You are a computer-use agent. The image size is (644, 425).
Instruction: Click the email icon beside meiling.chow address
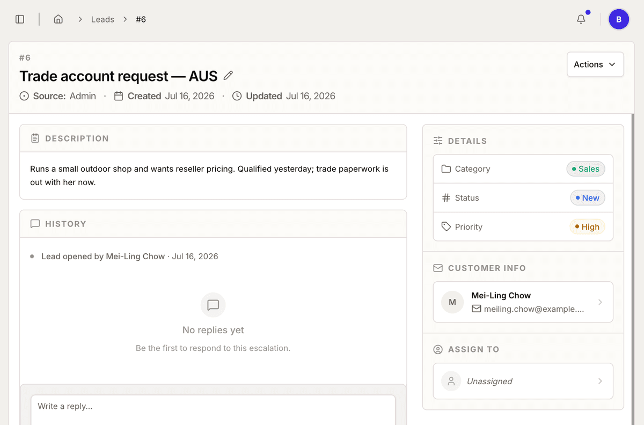pyautogui.click(x=476, y=309)
